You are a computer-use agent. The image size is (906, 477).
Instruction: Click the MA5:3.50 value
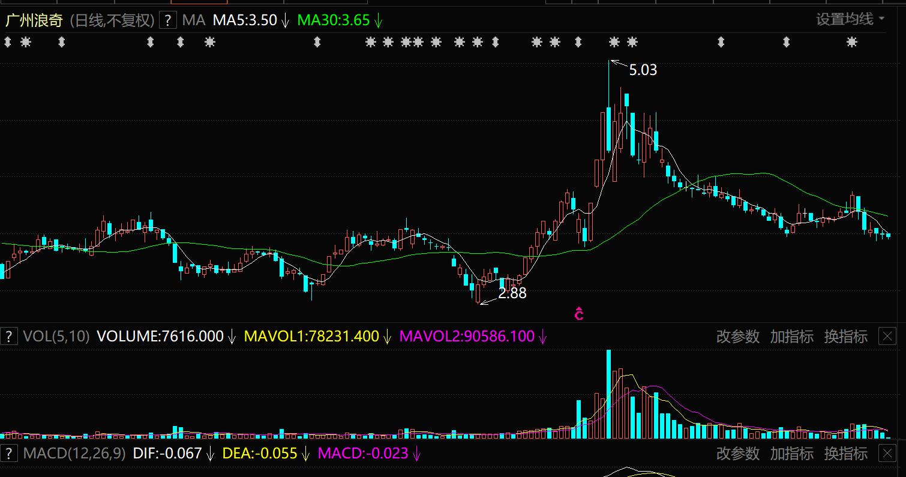245,20
